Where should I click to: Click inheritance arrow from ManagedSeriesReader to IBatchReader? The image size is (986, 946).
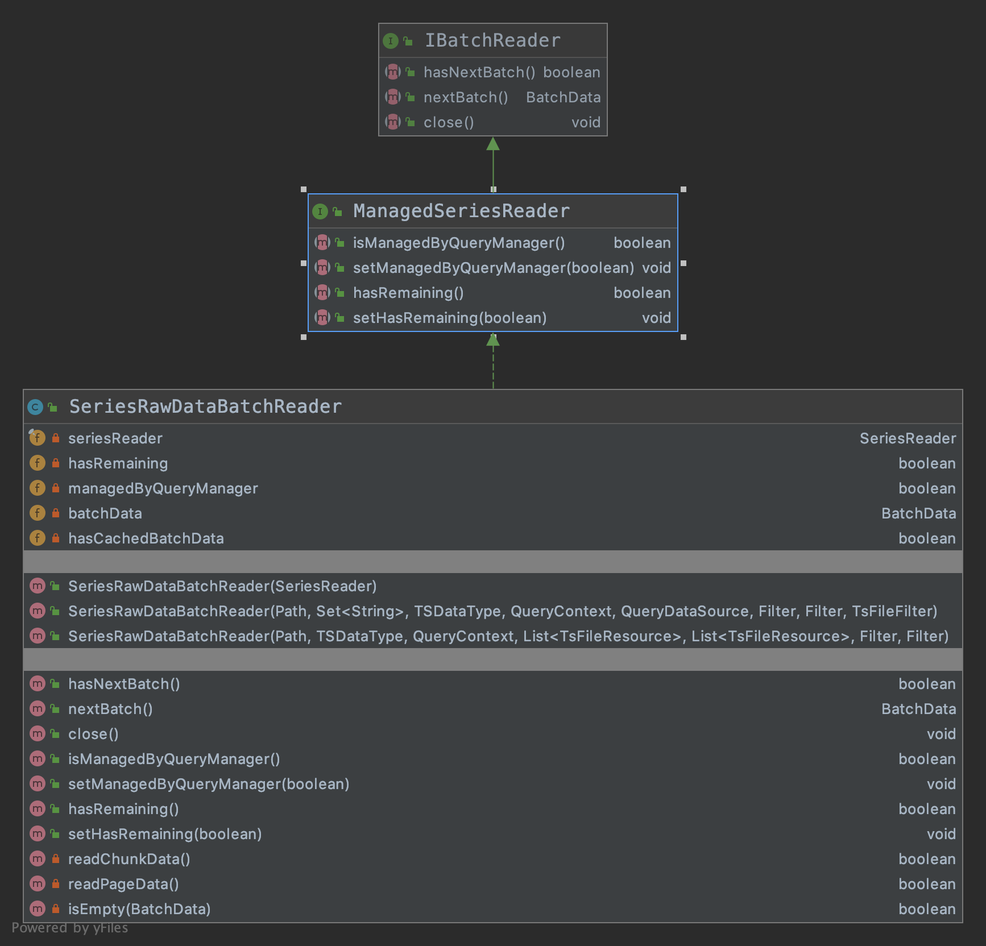point(493,164)
